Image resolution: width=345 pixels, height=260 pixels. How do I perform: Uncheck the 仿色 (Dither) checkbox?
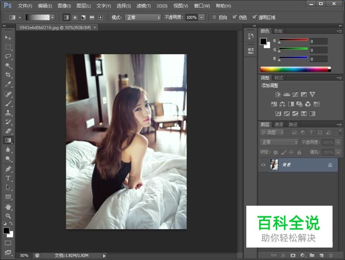tap(235, 17)
